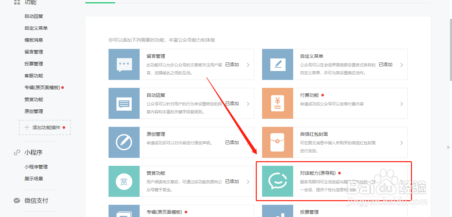The image size is (452, 217).
Task: Click 已添加 status on 自定义菜单 card
Action: [x=385, y=64]
